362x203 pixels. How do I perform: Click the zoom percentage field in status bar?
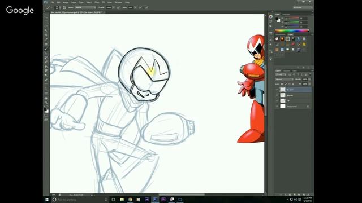click(54, 195)
